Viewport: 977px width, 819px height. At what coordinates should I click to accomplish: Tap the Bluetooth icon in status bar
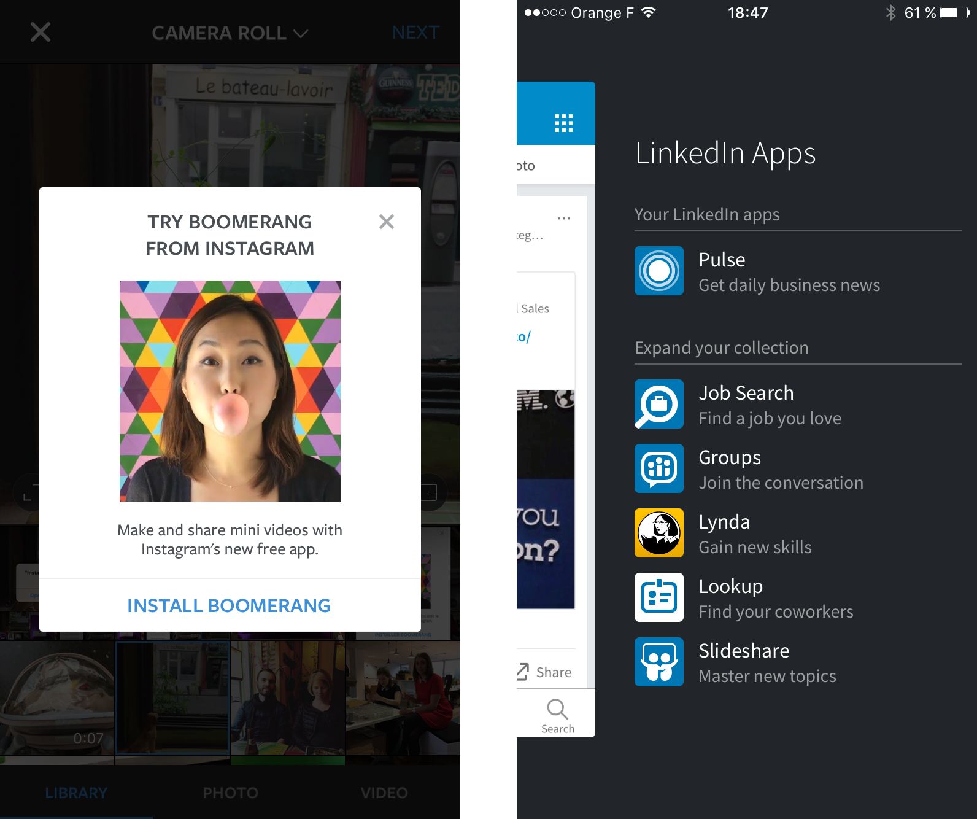(x=891, y=12)
